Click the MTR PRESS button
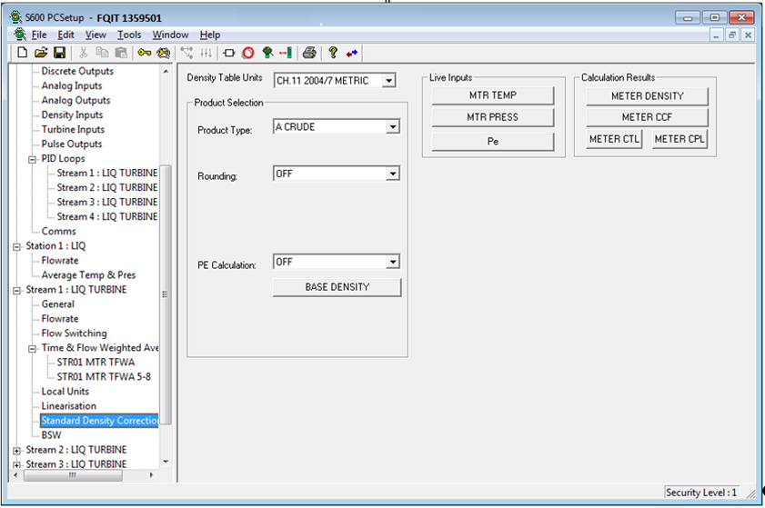This screenshot has height=508, width=765. tap(493, 117)
